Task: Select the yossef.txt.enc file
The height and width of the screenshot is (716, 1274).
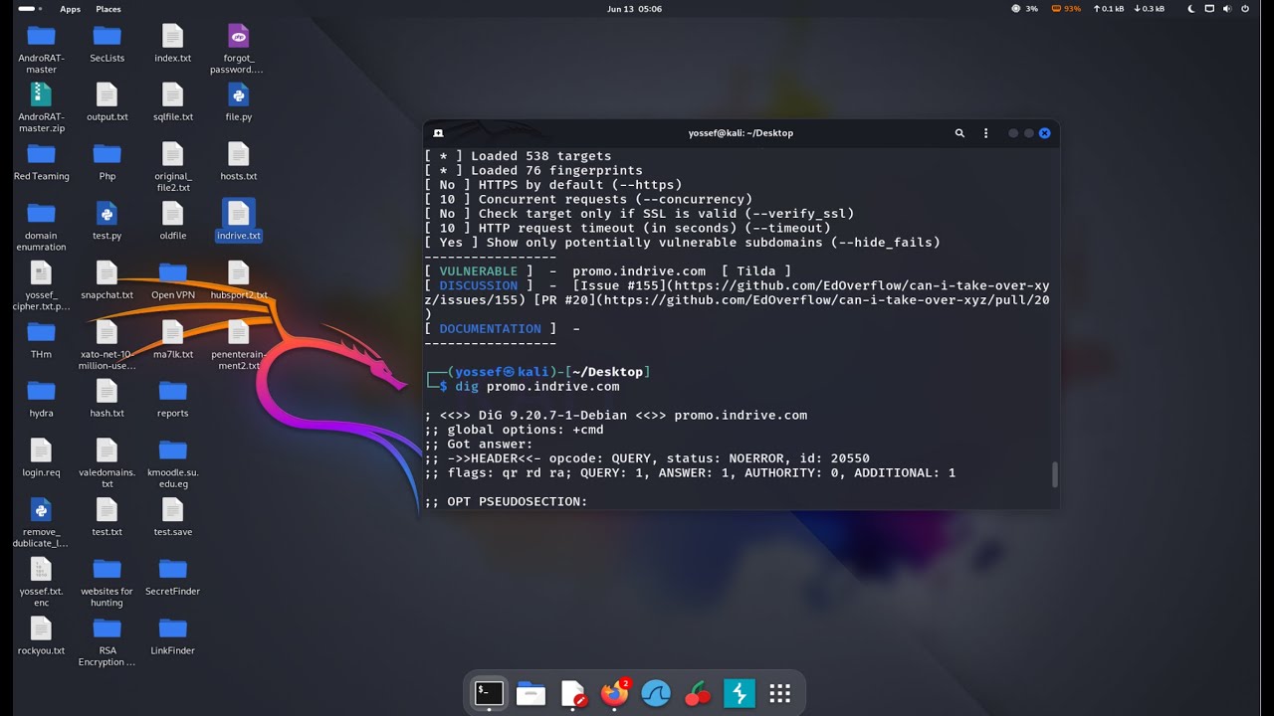Action: point(41,583)
